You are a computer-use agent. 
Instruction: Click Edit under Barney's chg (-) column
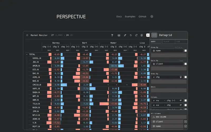tap(49, 50)
